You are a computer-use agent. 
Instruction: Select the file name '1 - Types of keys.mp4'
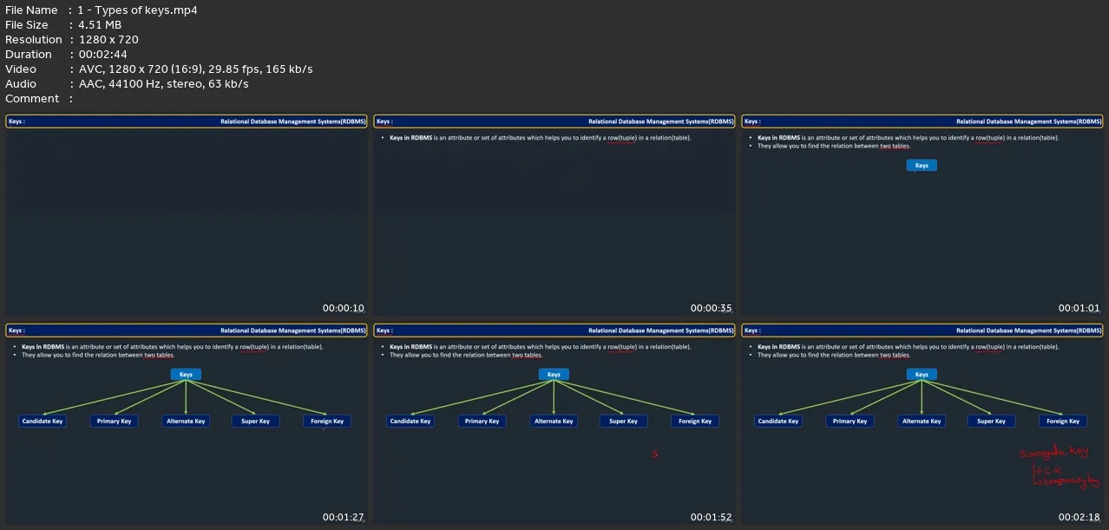(137, 10)
